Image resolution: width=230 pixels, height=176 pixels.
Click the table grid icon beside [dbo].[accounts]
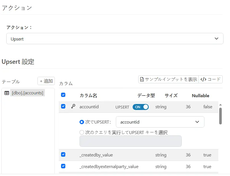(x=7, y=93)
